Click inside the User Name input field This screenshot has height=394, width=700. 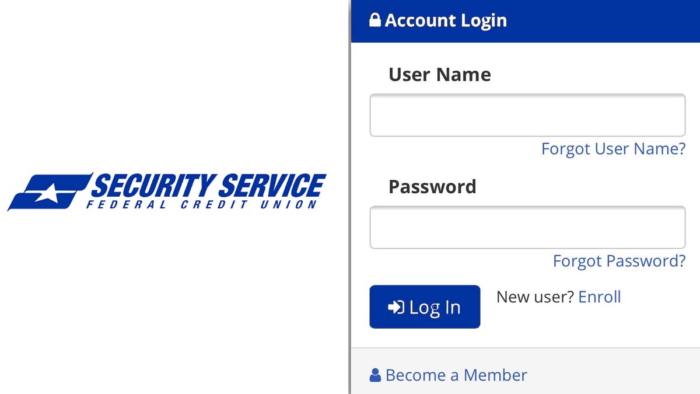click(527, 115)
